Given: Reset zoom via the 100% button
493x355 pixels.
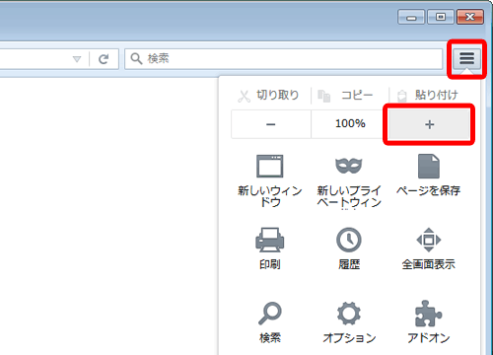Looking at the screenshot, I should (x=350, y=124).
